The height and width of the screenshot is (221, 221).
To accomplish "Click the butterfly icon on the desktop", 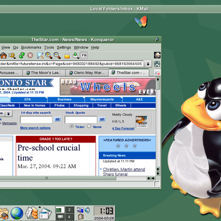I will click(141, 22).
